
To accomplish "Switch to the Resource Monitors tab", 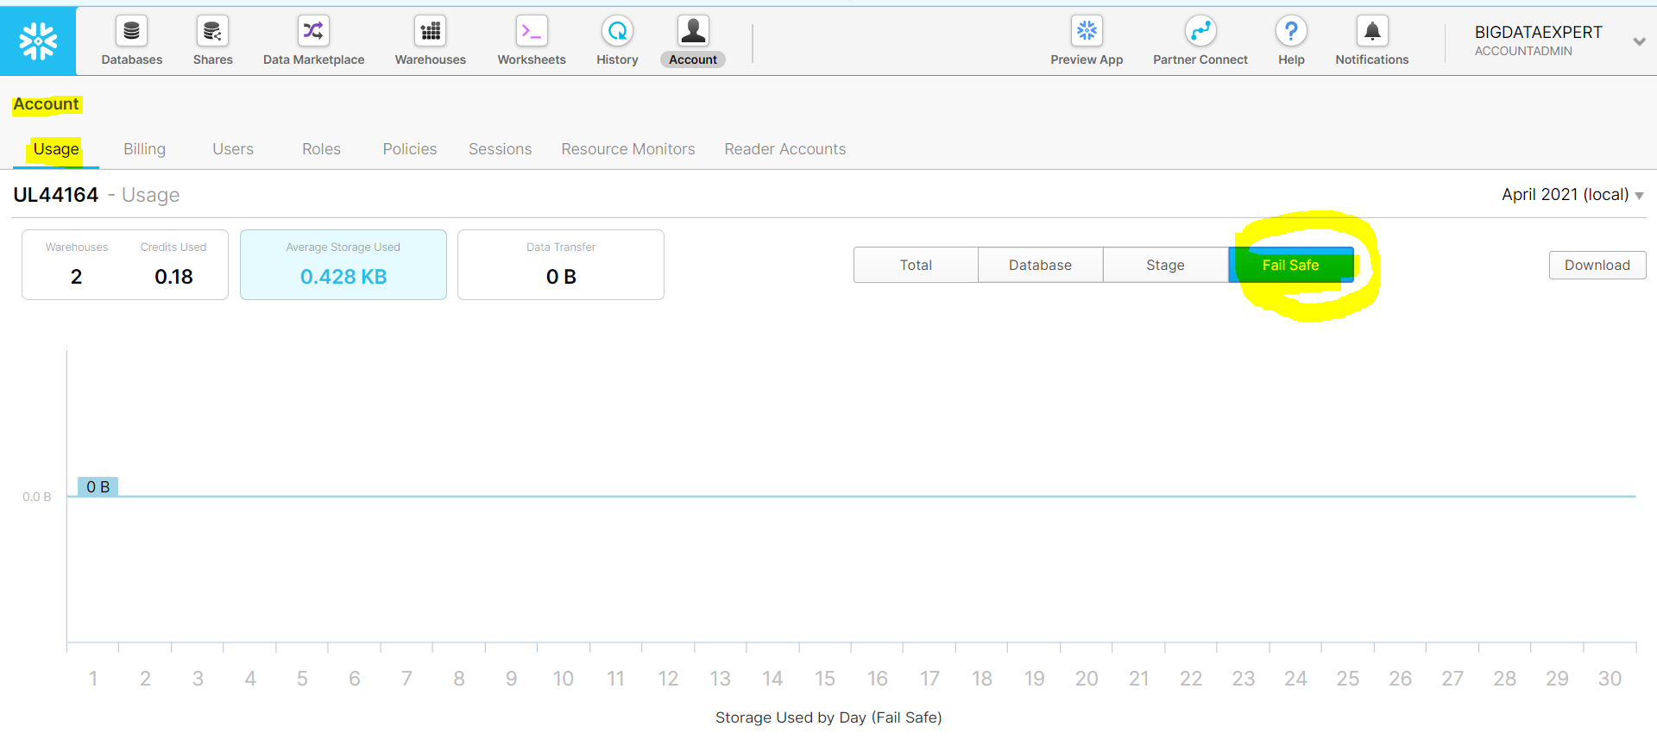I will click(x=627, y=149).
